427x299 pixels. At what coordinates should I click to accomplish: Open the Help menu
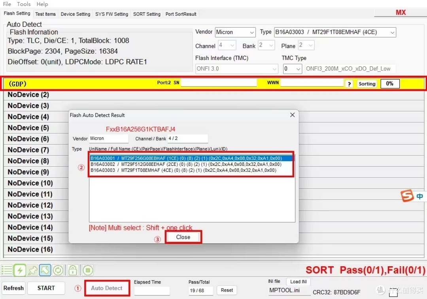click(x=42, y=4)
